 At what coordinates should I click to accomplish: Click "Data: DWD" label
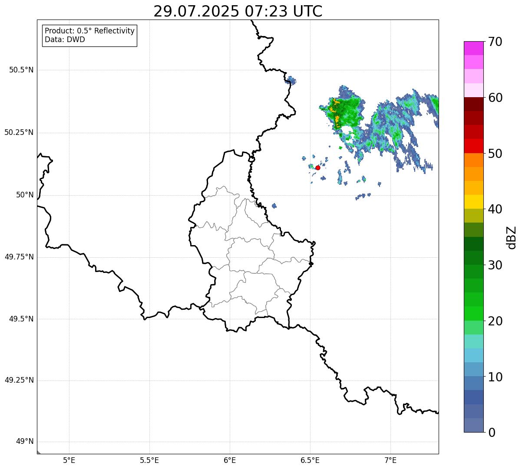click(x=65, y=39)
